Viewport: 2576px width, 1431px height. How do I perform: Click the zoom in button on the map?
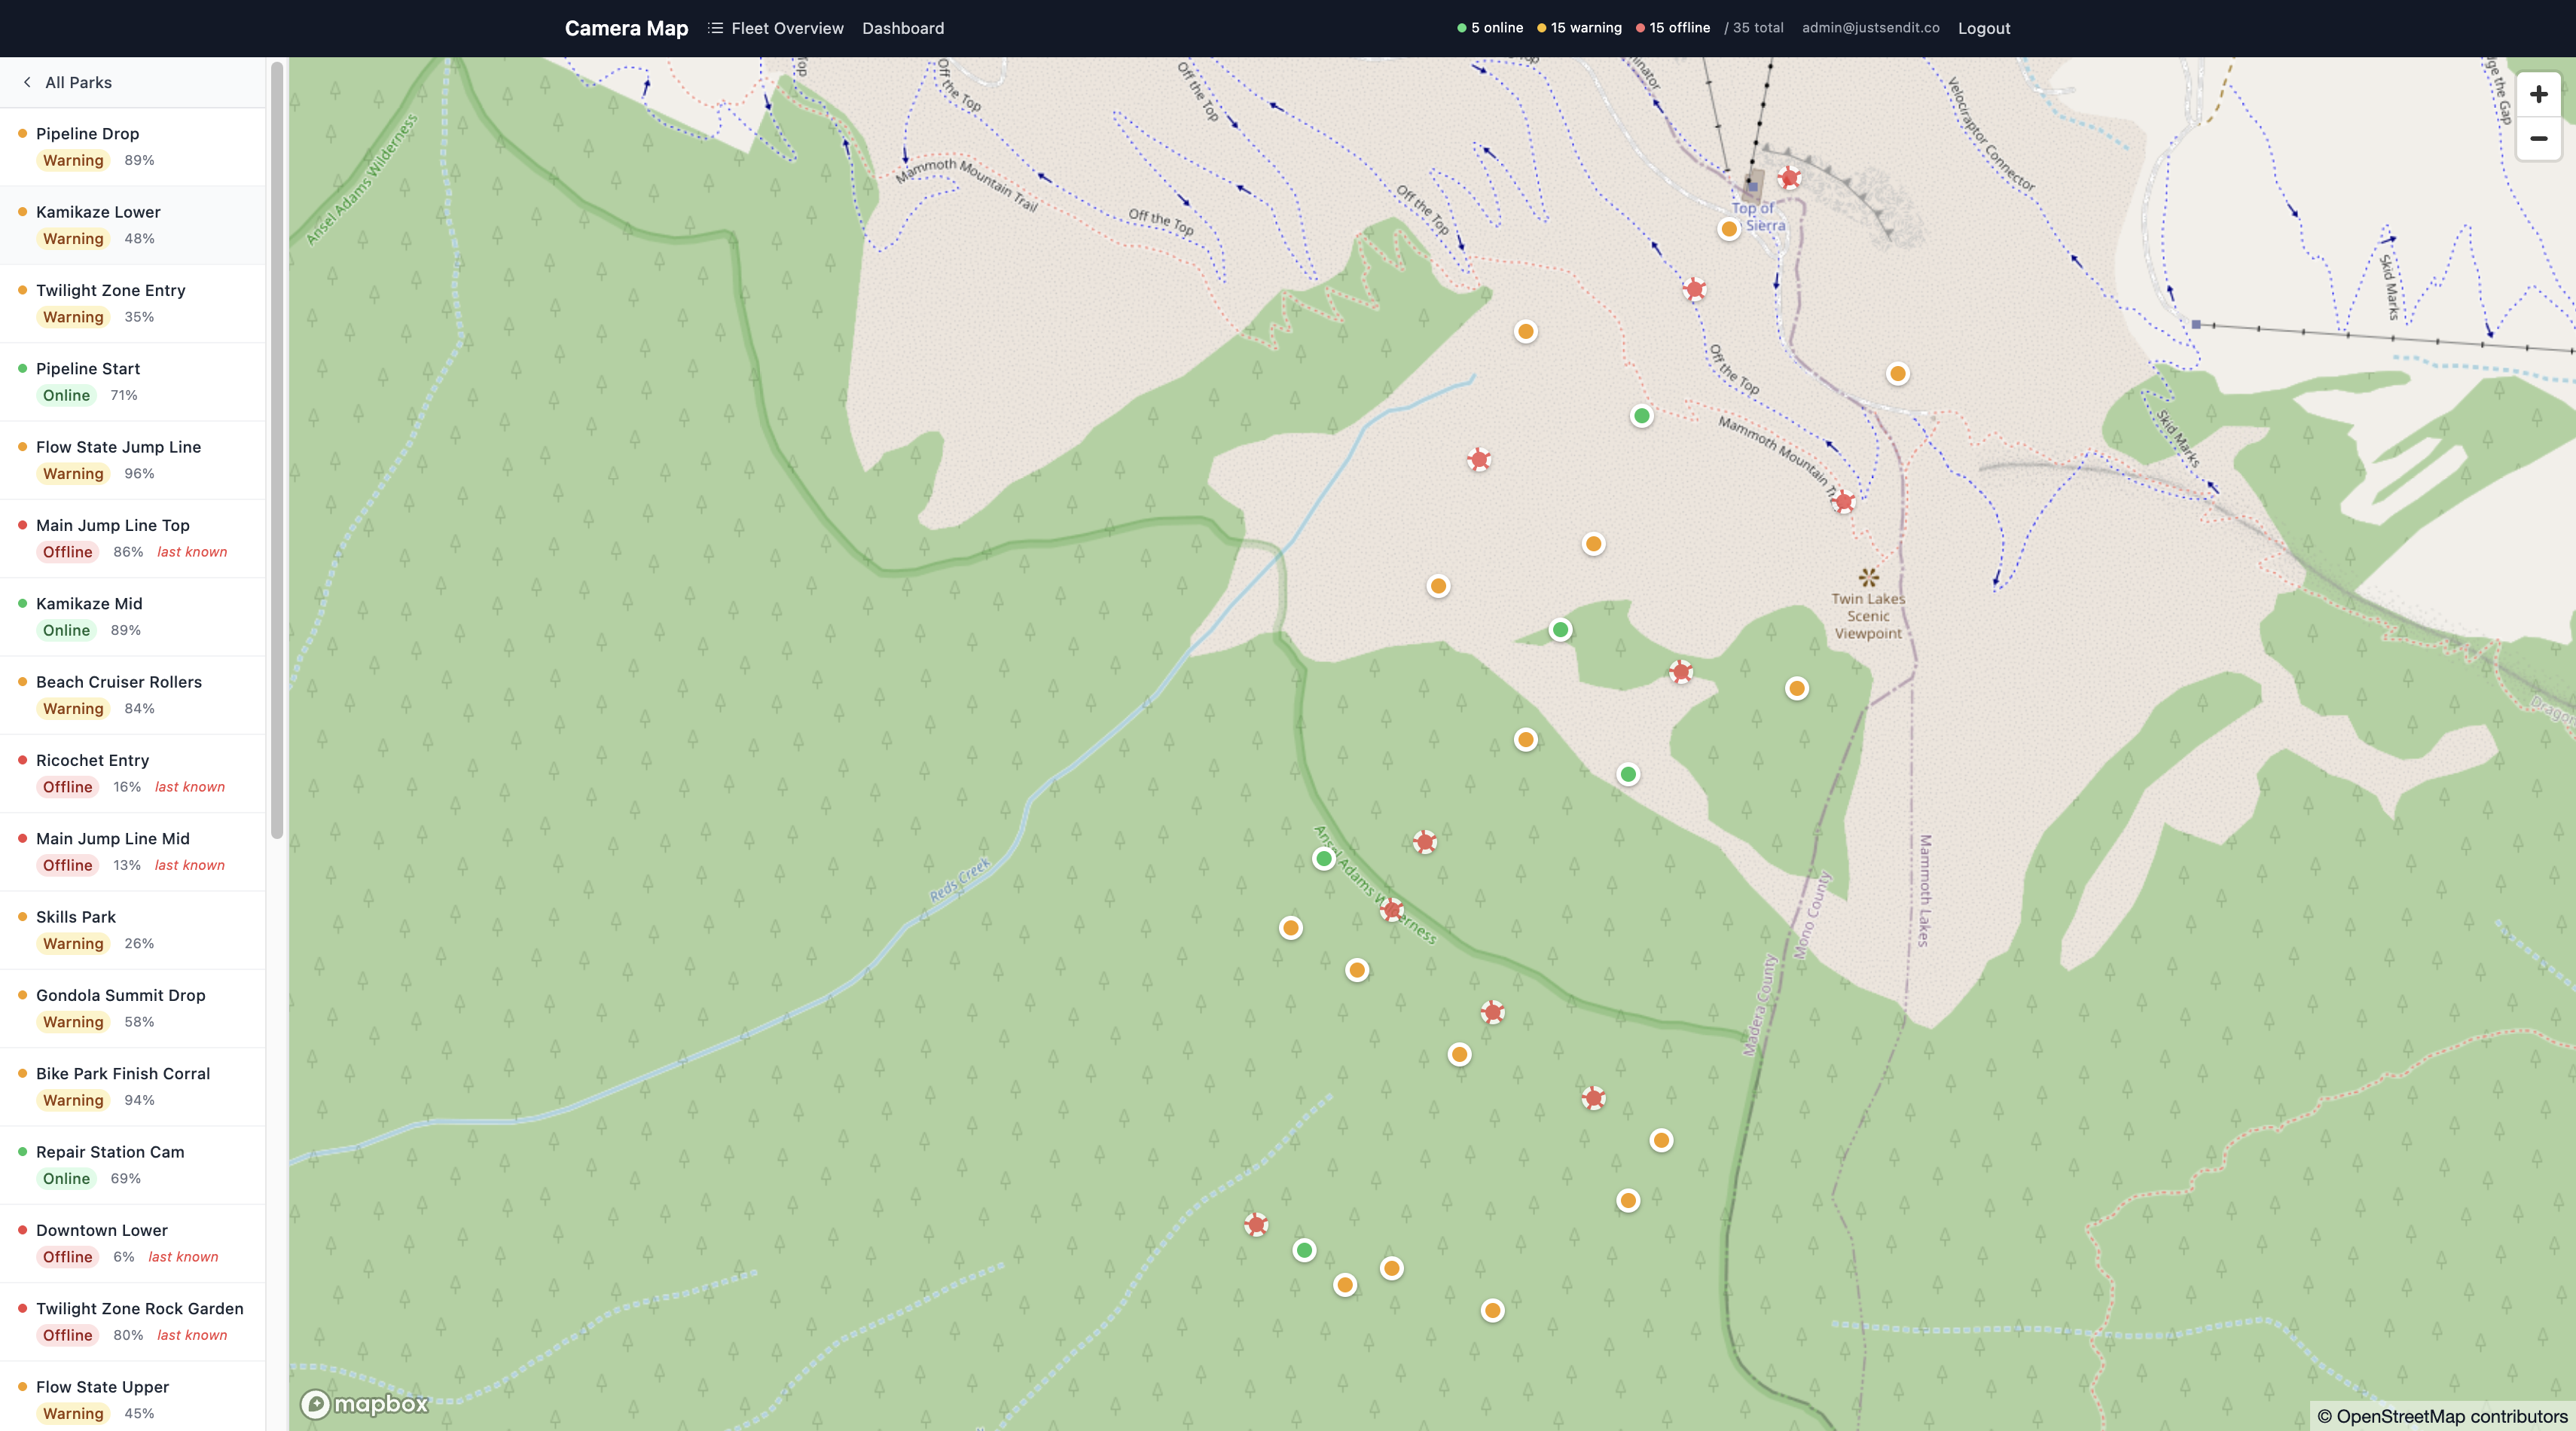[2538, 95]
